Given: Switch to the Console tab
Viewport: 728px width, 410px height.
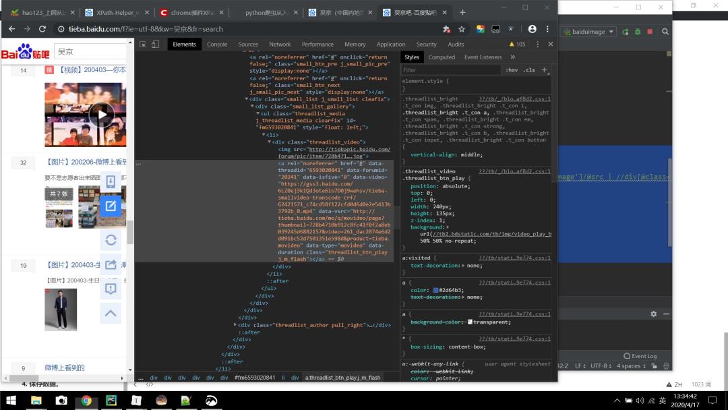Looking at the screenshot, I should (217, 45).
